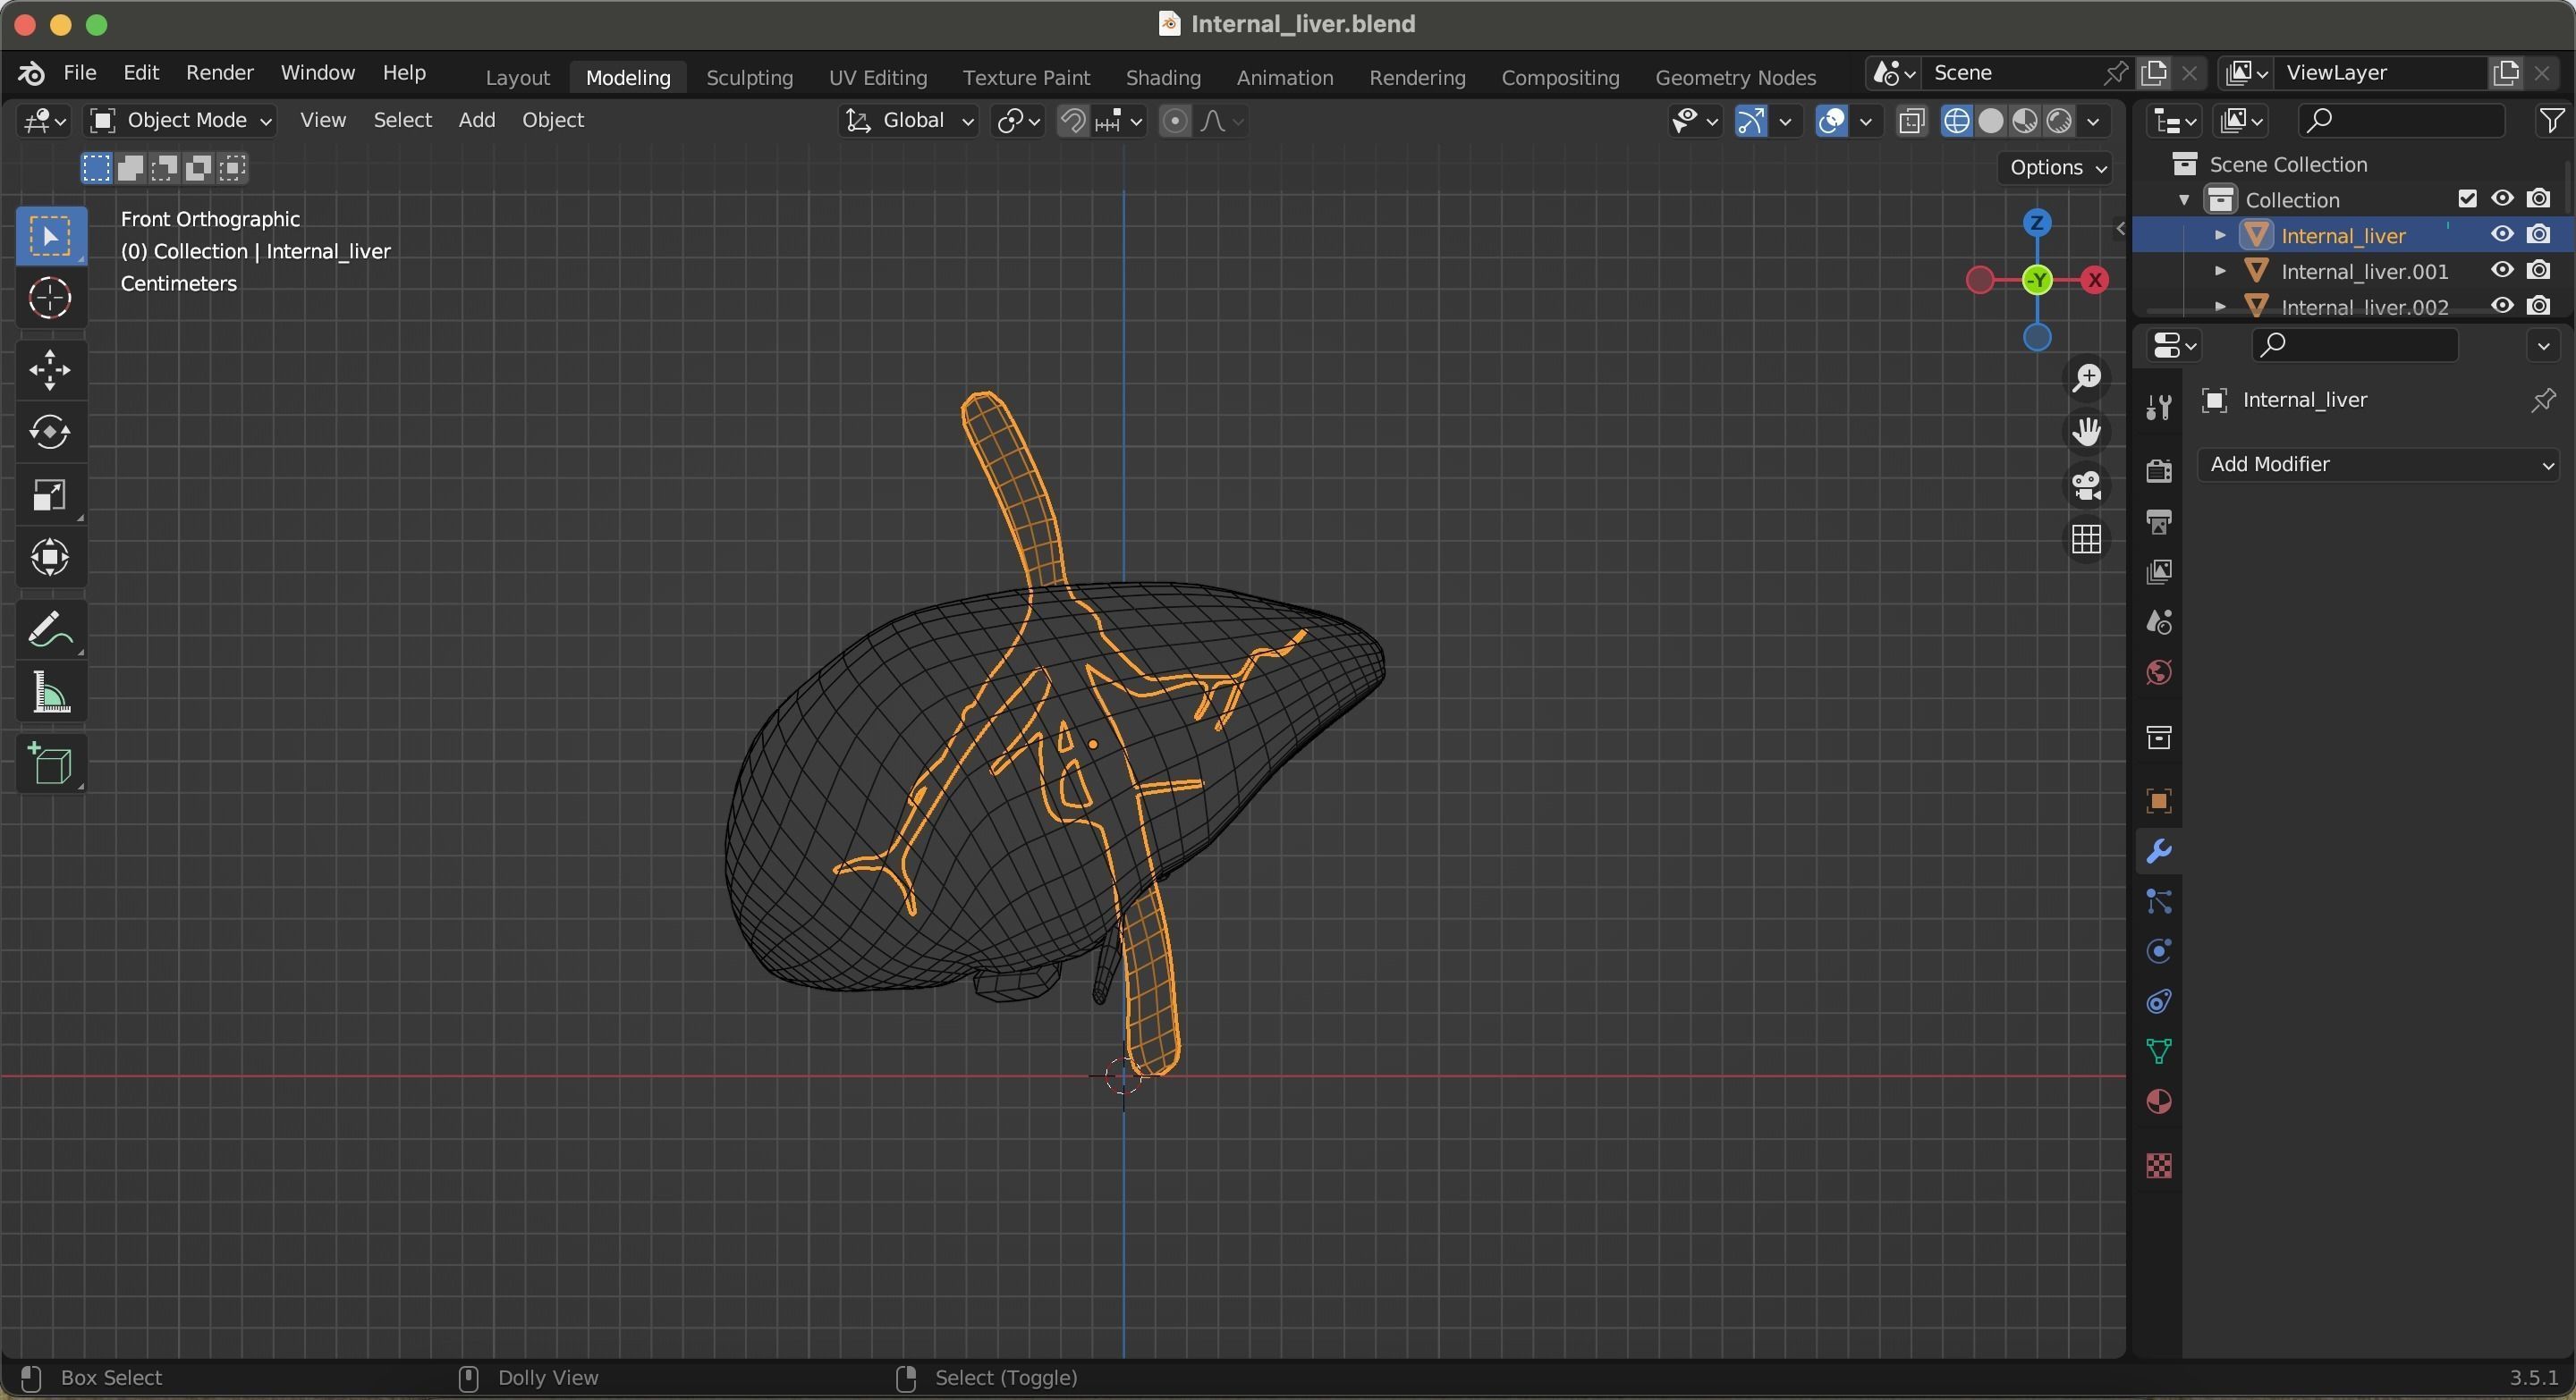2576x1400 pixels.
Task: Open the outliner filter funnel
Action: pos(2551,121)
